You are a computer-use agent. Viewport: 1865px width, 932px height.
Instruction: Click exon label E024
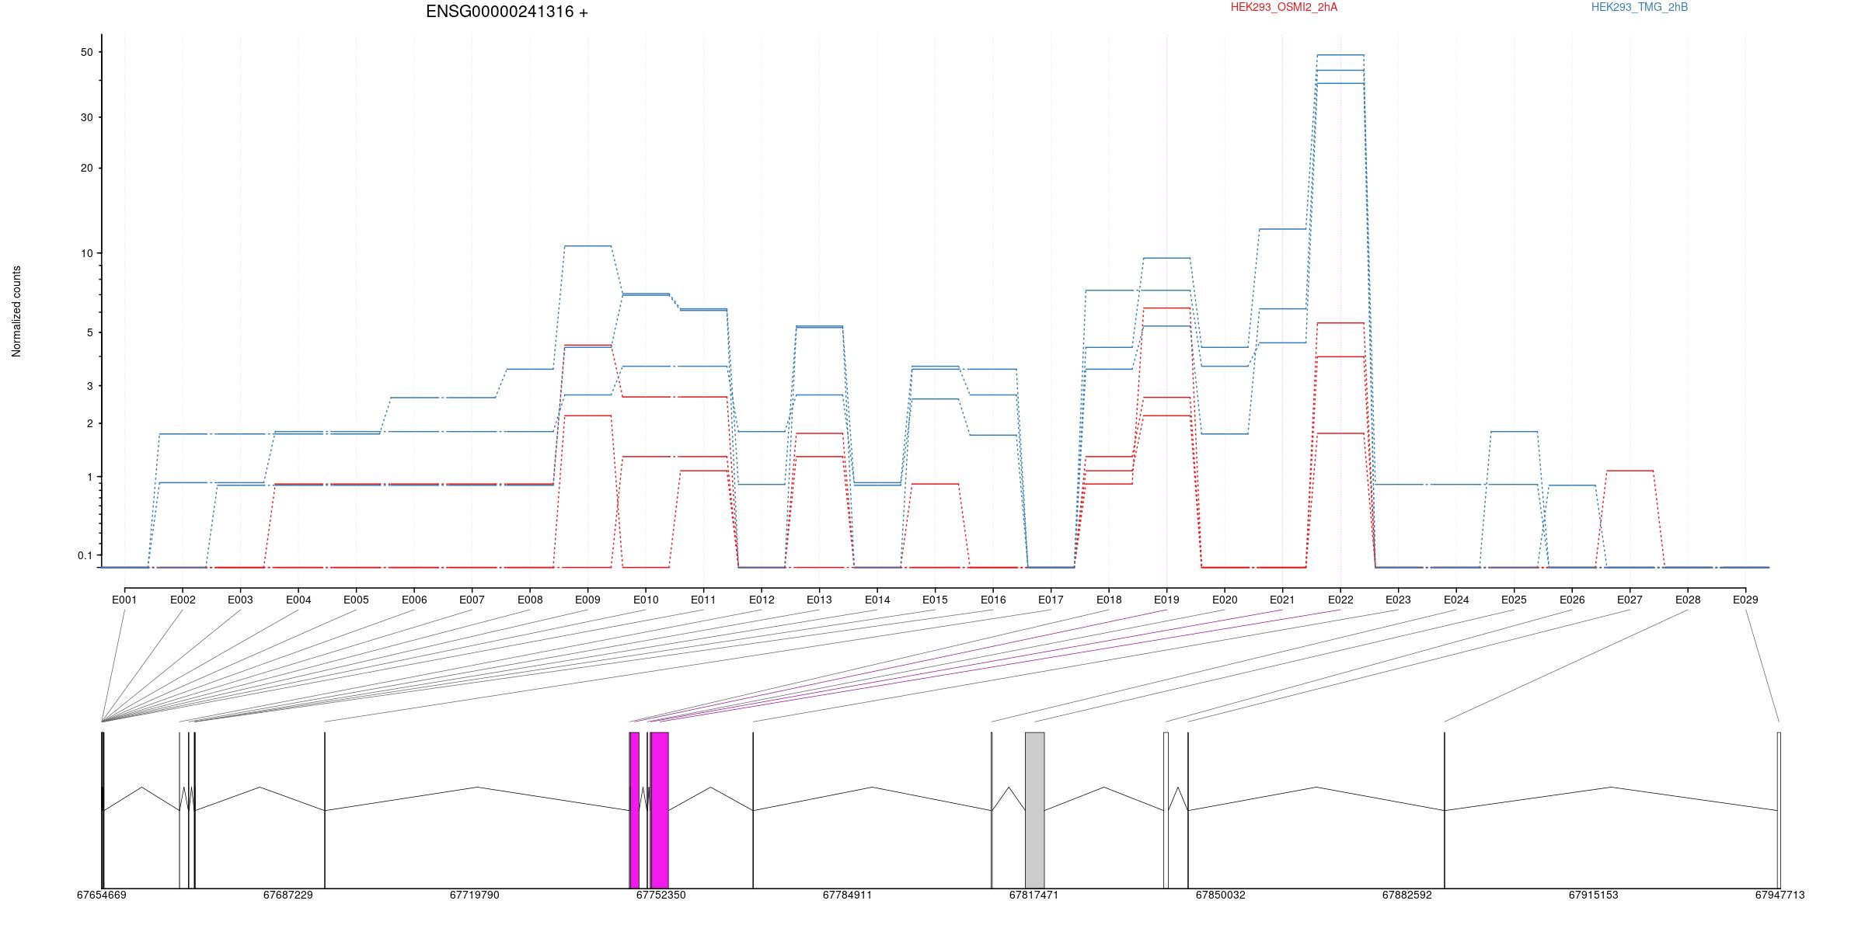[x=1456, y=600]
